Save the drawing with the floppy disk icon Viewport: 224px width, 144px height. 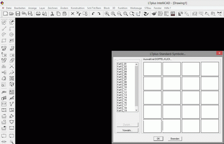click(x=18, y=14)
